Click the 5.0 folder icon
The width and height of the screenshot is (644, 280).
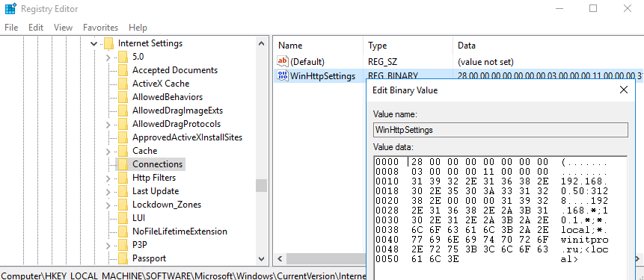pyautogui.click(x=123, y=57)
